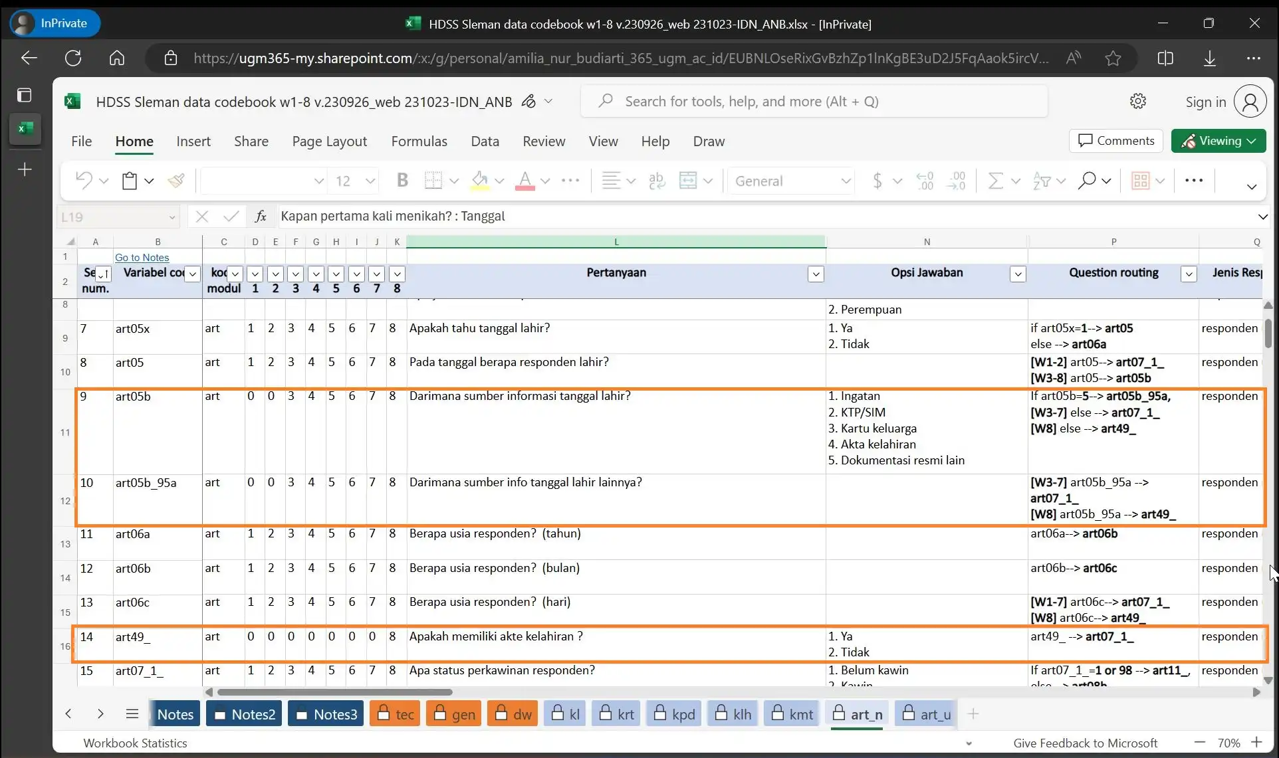Click the Wrap Text icon
Screen dimensions: 1279x758
657,181
